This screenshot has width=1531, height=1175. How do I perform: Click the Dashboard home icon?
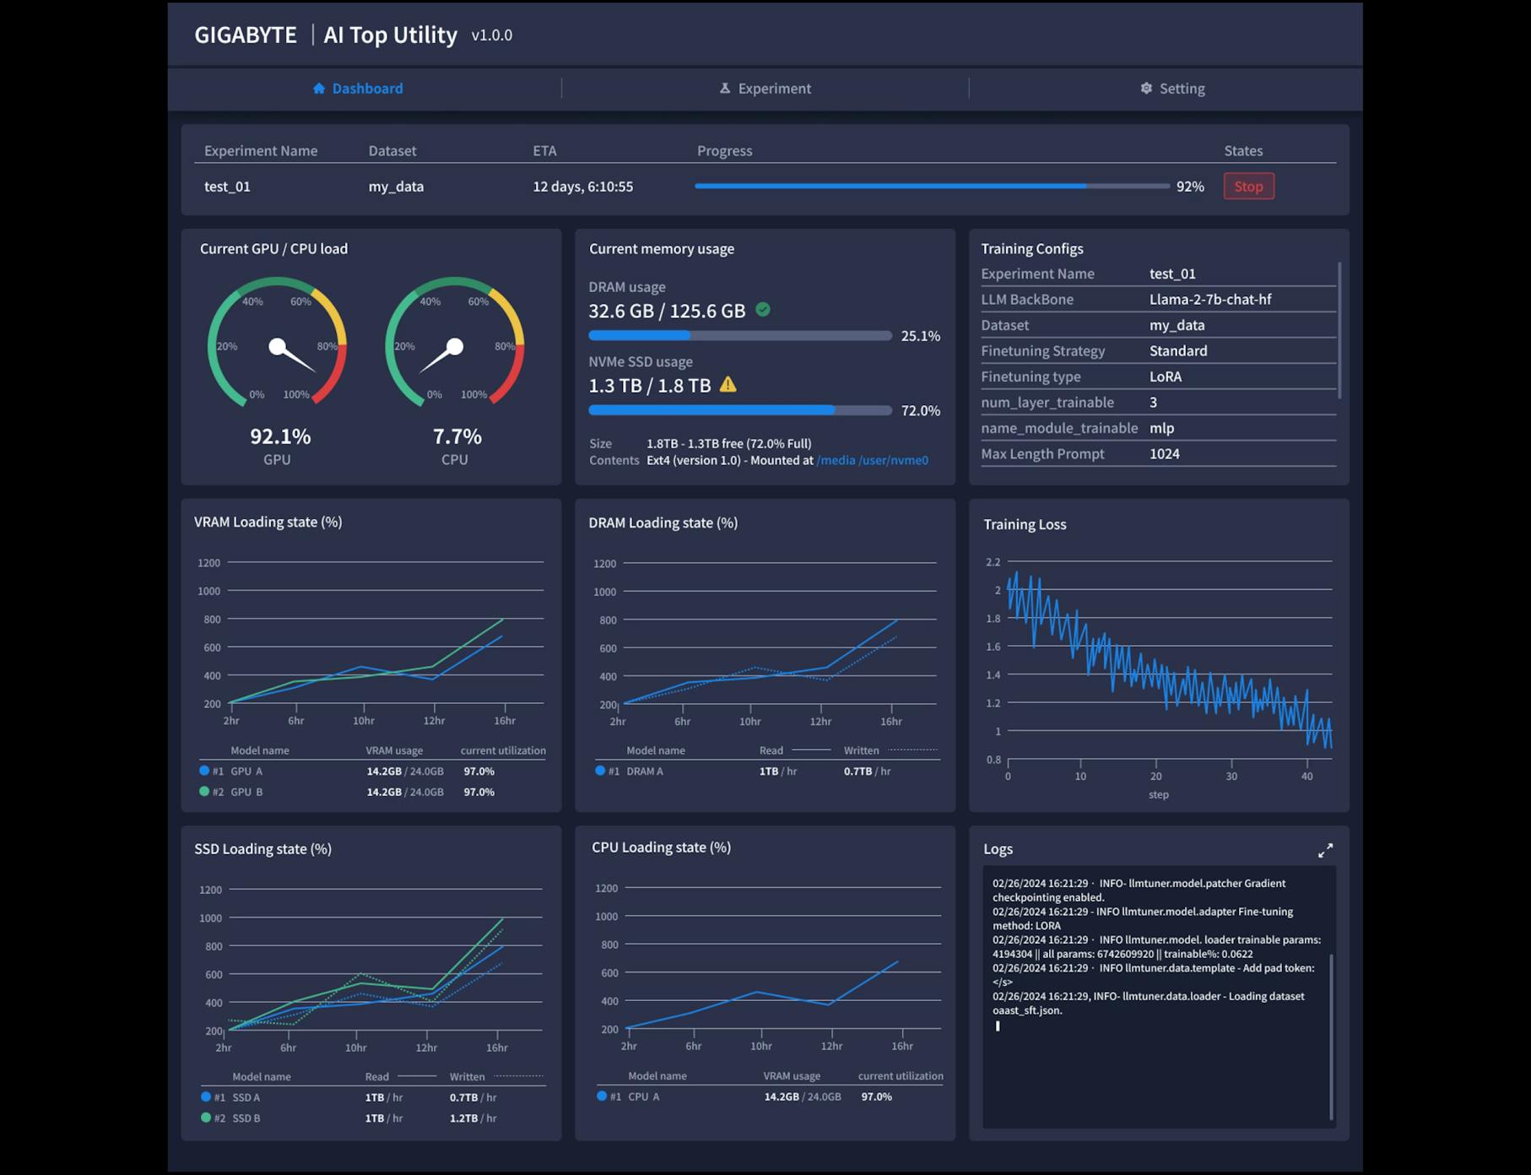[x=319, y=88]
